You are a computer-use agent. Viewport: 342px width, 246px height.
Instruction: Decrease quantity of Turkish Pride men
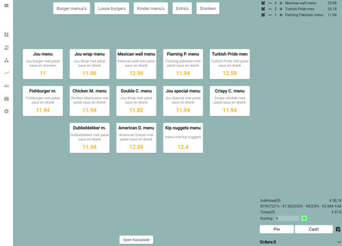pyautogui.click(x=270, y=9)
